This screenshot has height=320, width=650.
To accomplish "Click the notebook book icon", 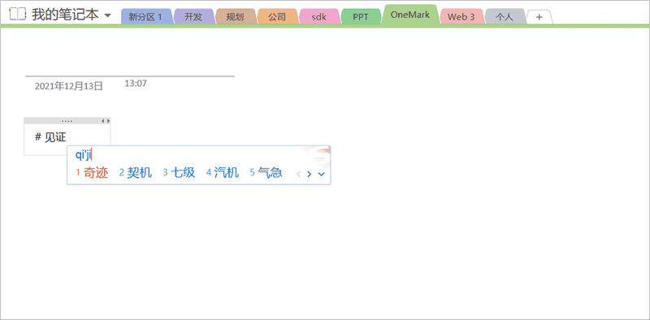I will (x=18, y=15).
